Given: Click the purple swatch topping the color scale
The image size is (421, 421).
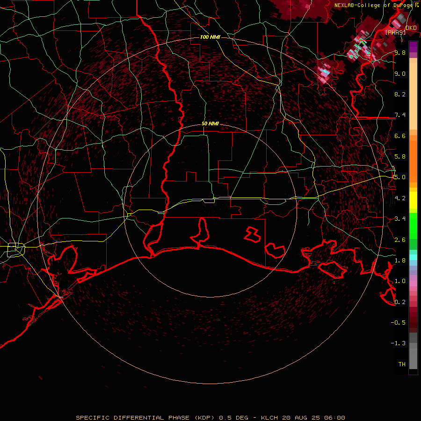Looking at the screenshot, I should coord(413,47).
